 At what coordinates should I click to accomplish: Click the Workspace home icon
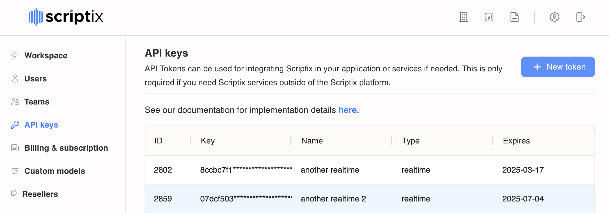tap(15, 55)
